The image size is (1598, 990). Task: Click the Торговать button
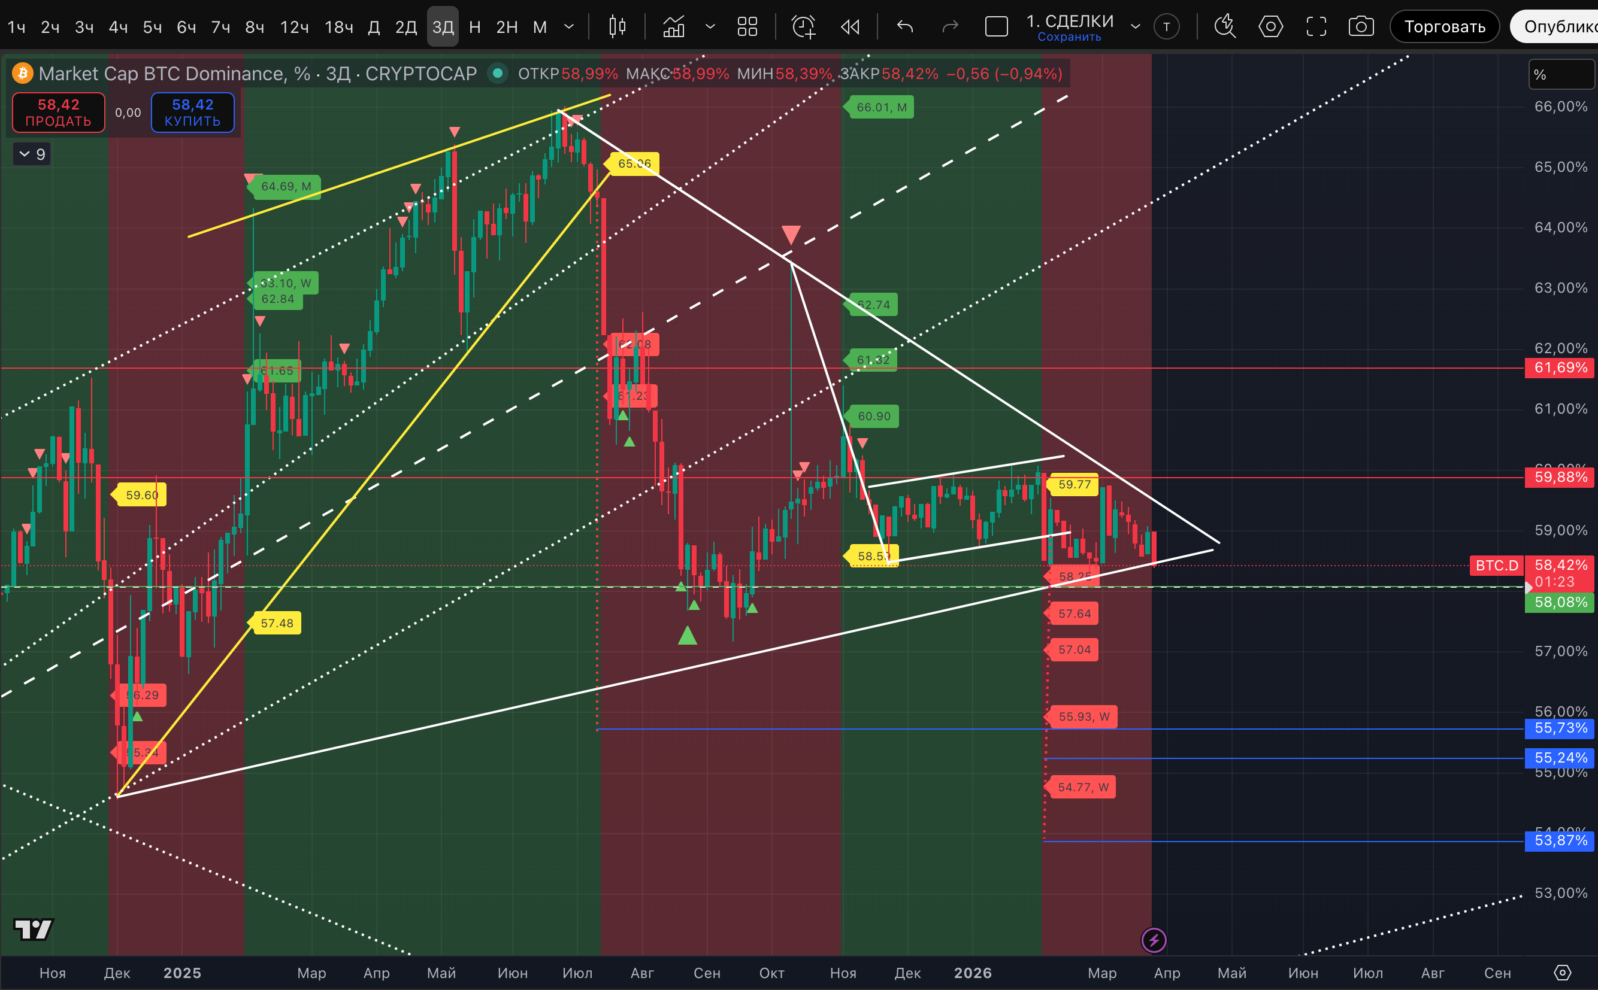pos(1444,27)
